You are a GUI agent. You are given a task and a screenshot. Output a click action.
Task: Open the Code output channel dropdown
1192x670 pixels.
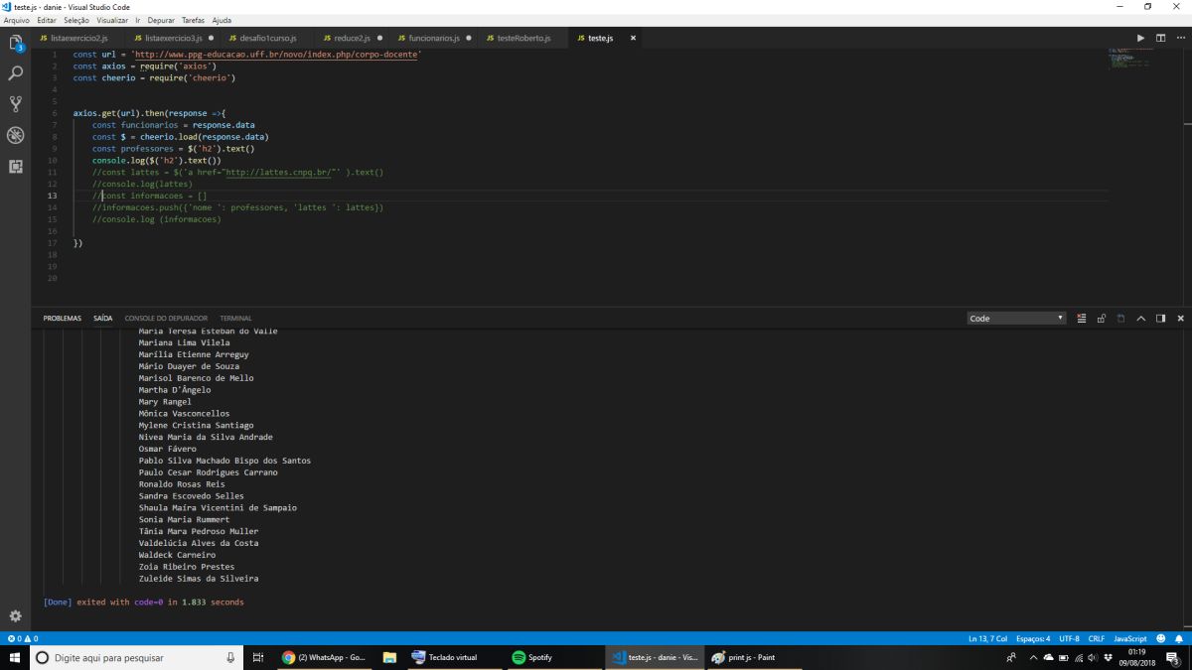1016,319
